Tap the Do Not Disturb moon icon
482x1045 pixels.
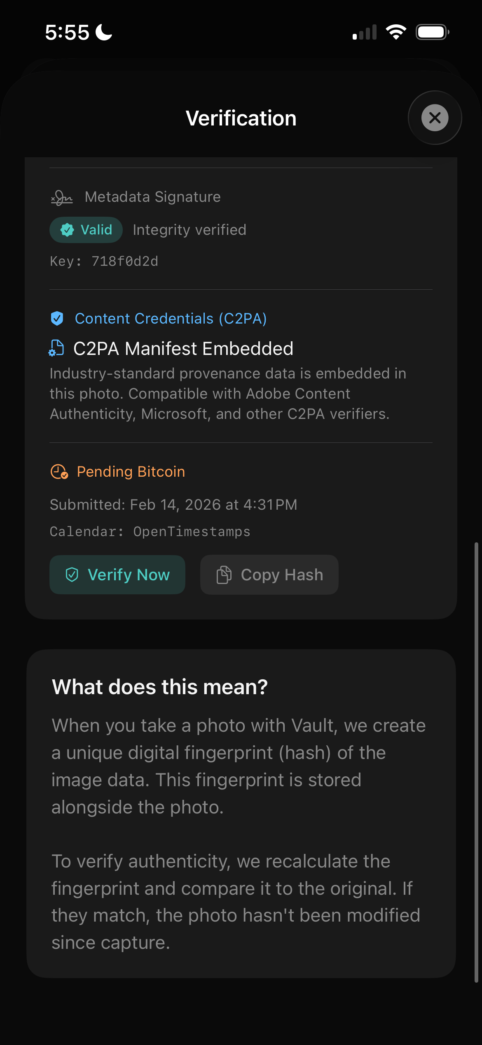tap(104, 32)
